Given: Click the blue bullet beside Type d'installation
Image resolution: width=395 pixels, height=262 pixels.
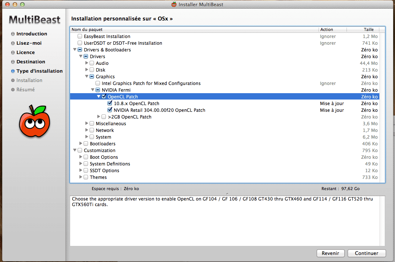Looking at the screenshot, I should (13, 71).
